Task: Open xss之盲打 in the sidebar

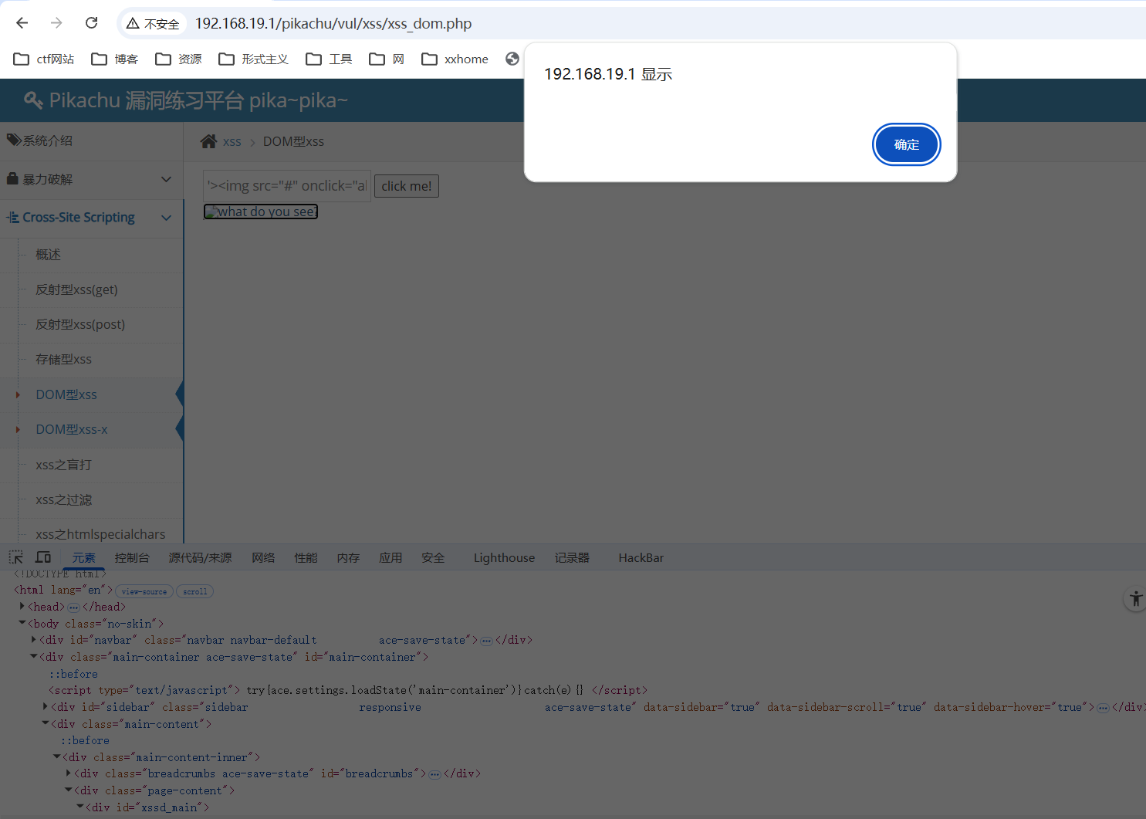Action: (92, 465)
